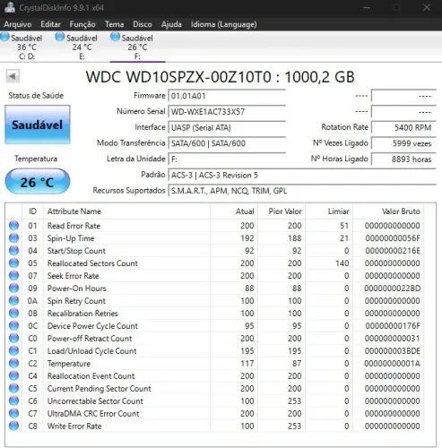Open the Função menu
Image resolution: width=442 pixels, height=448 pixels.
[x=82, y=24]
